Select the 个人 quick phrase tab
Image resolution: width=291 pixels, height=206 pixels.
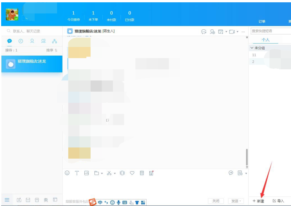click(x=265, y=40)
